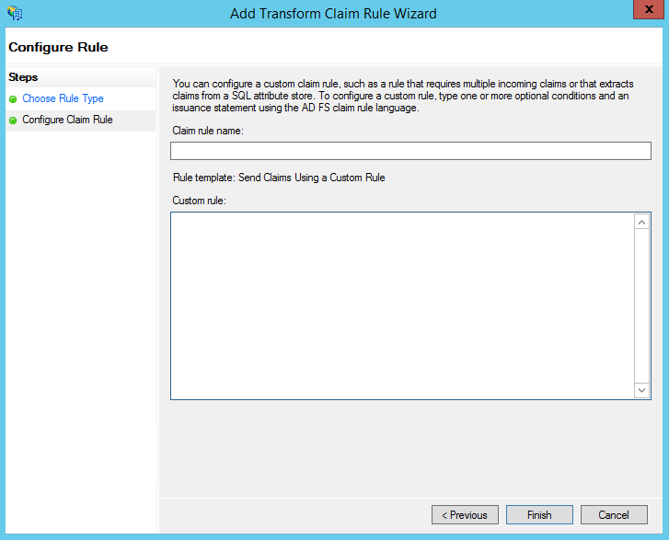669x540 pixels.
Task: Click the 'Custom rule:' label
Action: (x=199, y=200)
